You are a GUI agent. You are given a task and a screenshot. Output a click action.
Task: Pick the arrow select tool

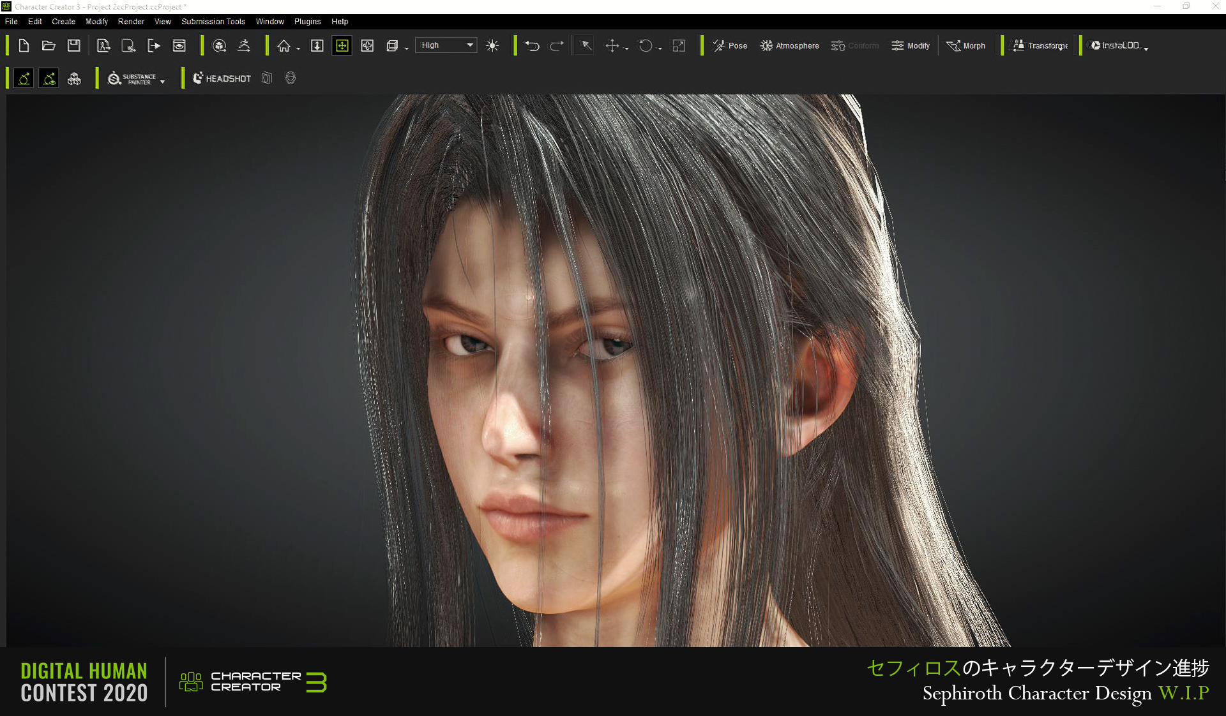(586, 45)
